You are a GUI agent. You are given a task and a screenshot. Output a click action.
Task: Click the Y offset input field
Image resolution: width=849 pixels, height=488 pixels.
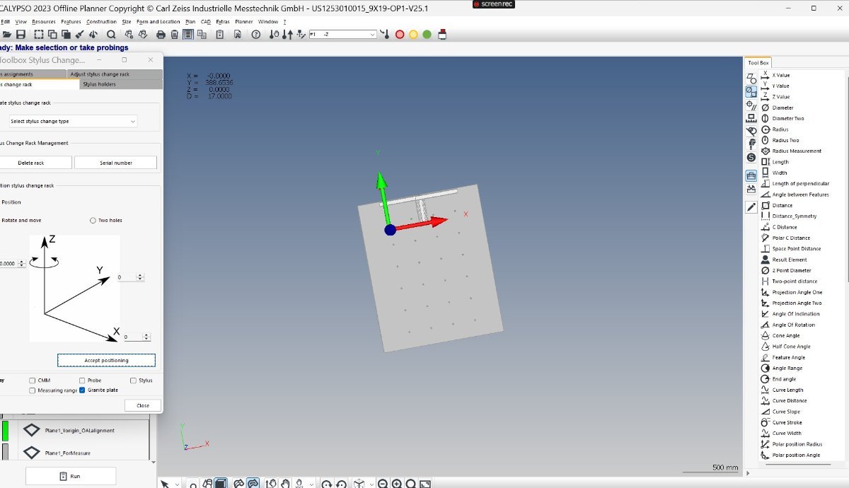pos(127,278)
